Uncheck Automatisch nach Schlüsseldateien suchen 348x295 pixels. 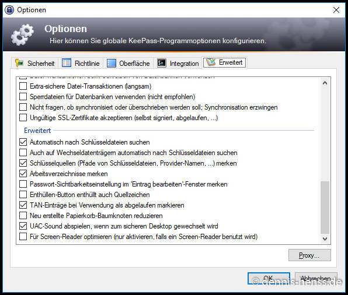[23, 142]
